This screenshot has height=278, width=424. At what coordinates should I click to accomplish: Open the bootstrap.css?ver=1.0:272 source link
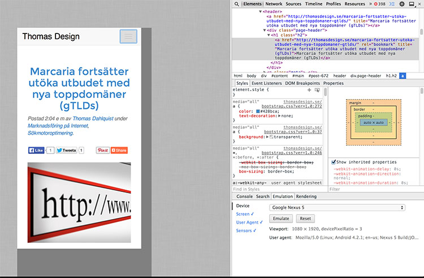292,106
